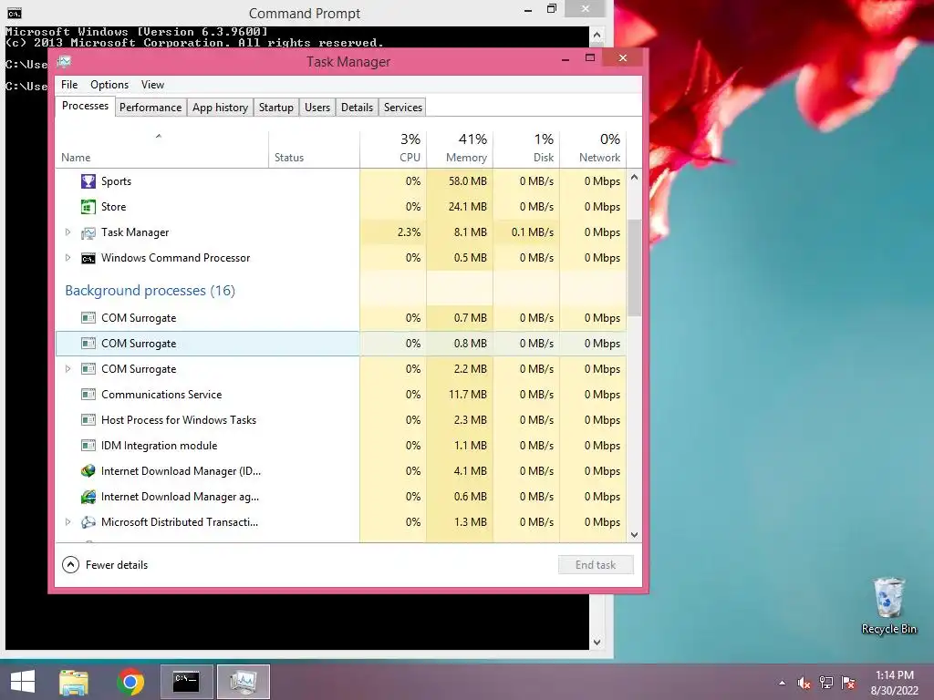Click the Internet Download Manager agent icon
Image resolution: width=934 pixels, height=700 pixels.
(x=88, y=497)
